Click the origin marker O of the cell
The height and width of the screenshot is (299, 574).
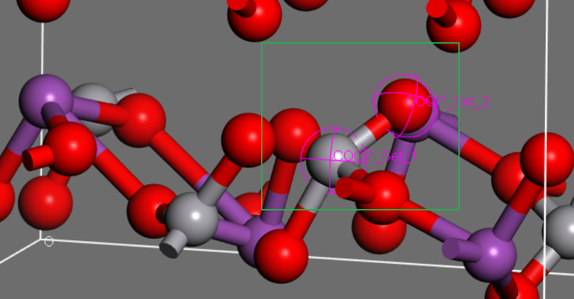click(48, 242)
